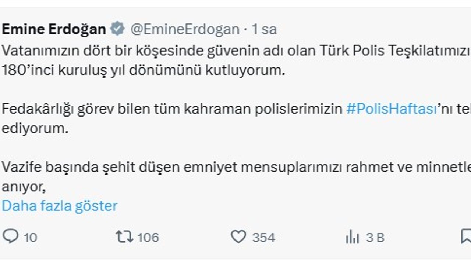Screen dimensions: 471x264
Task: Click the view count '3 B'
Action: coord(375,238)
